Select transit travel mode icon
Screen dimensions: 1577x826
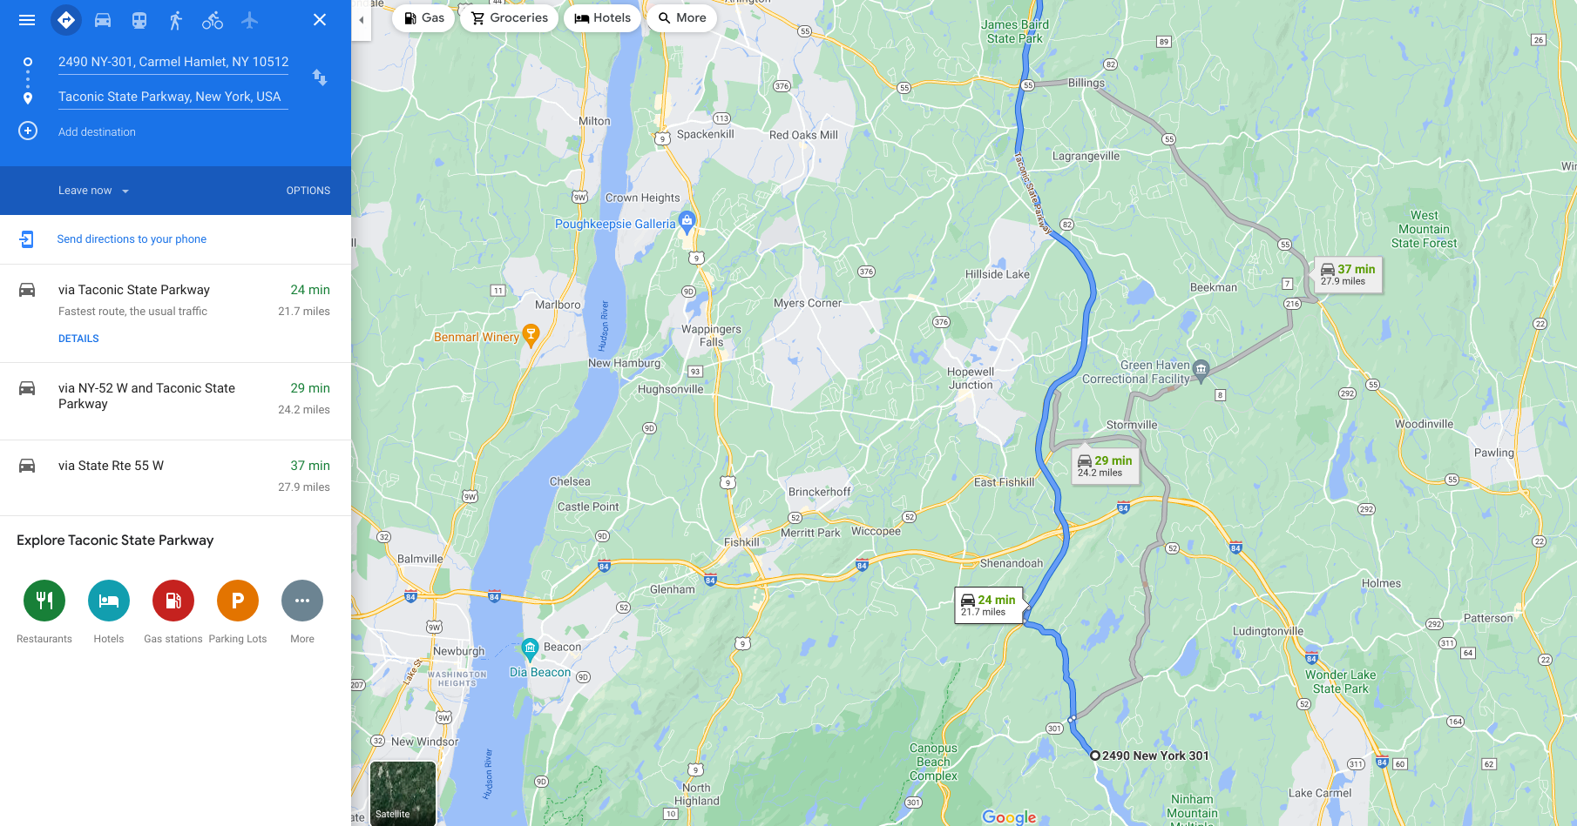tap(139, 20)
